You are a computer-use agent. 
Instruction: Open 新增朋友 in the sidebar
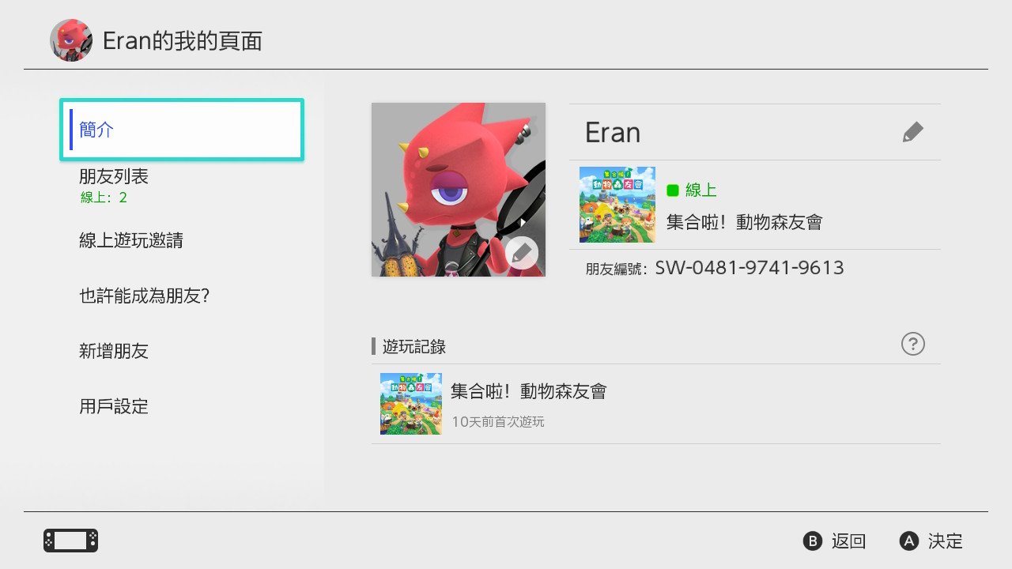coord(182,351)
